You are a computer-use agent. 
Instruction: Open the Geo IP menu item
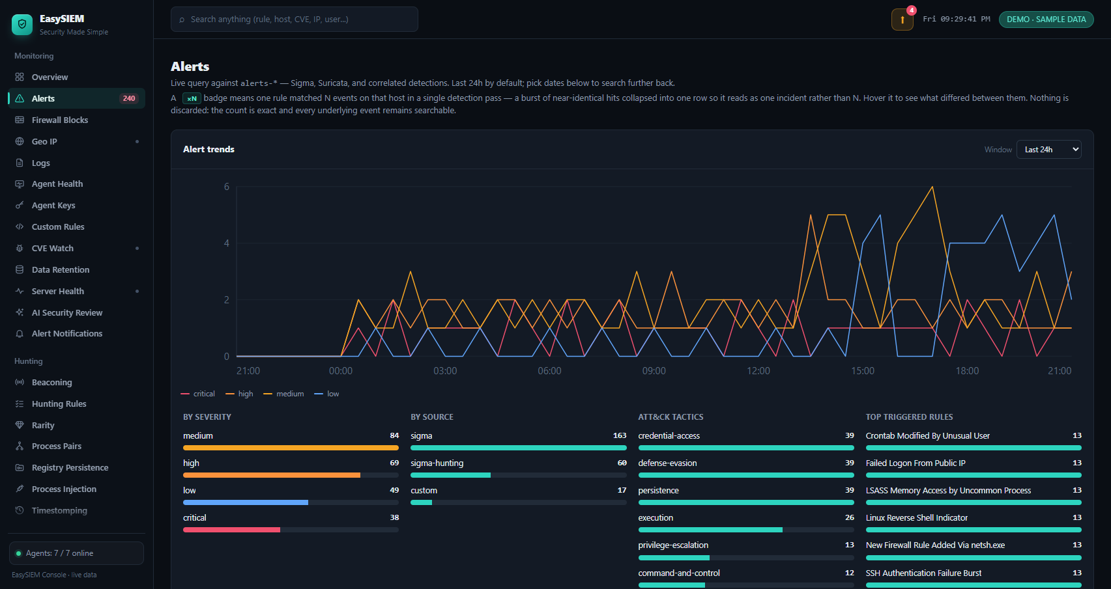pos(76,141)
